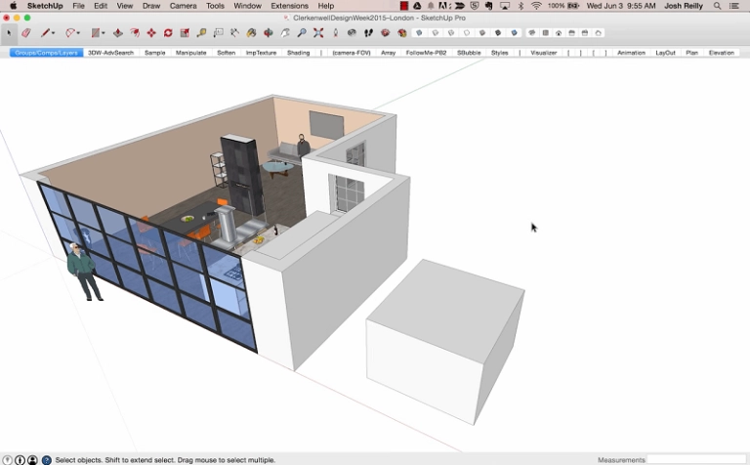Open the Extensions menu
750x465 pixels.
[289, 6]
